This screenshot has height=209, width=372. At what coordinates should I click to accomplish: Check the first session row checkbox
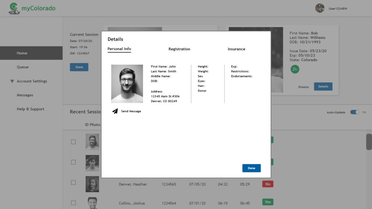tap(73, 142)
